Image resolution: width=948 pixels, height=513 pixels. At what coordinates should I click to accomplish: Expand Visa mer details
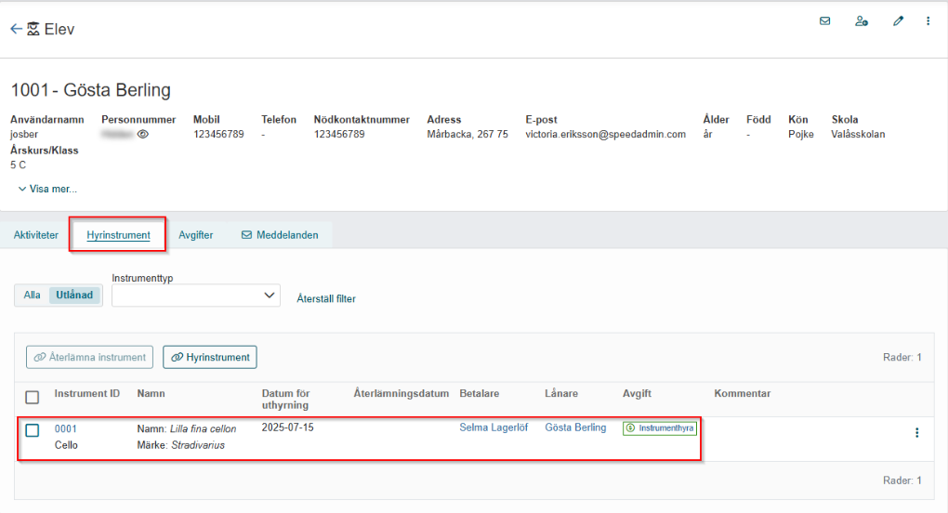coord(47,190)
